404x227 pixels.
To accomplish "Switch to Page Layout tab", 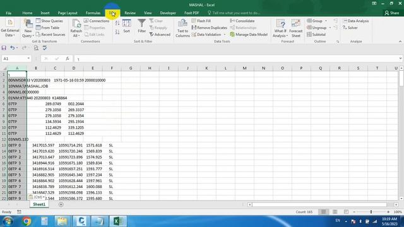I will (68, 13).
